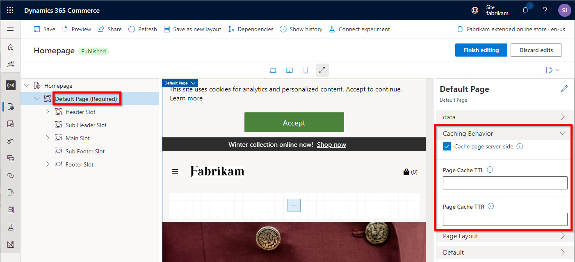
Task: Open the experiments flask sidebar icon
Action: [x=11, y=227]
